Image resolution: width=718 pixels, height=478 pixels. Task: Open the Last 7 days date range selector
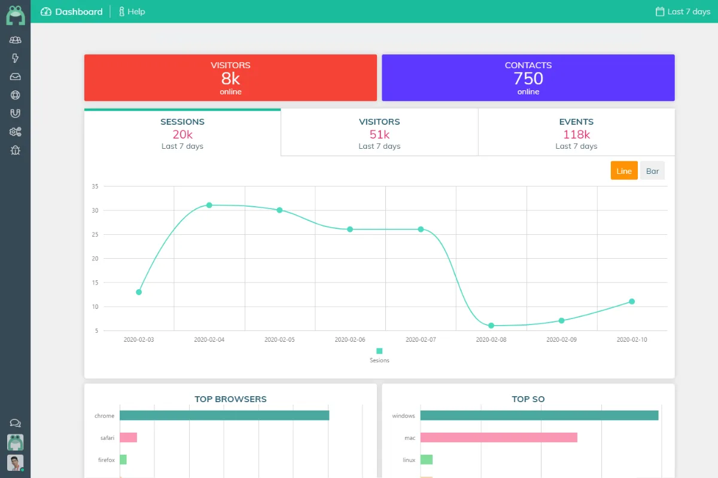pyautogui.click(x=683, y=11)
